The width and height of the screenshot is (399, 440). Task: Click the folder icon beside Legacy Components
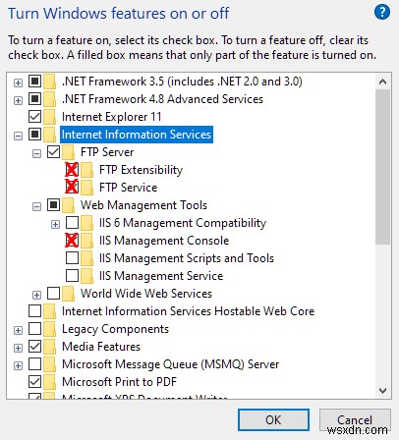pos(50,329)
